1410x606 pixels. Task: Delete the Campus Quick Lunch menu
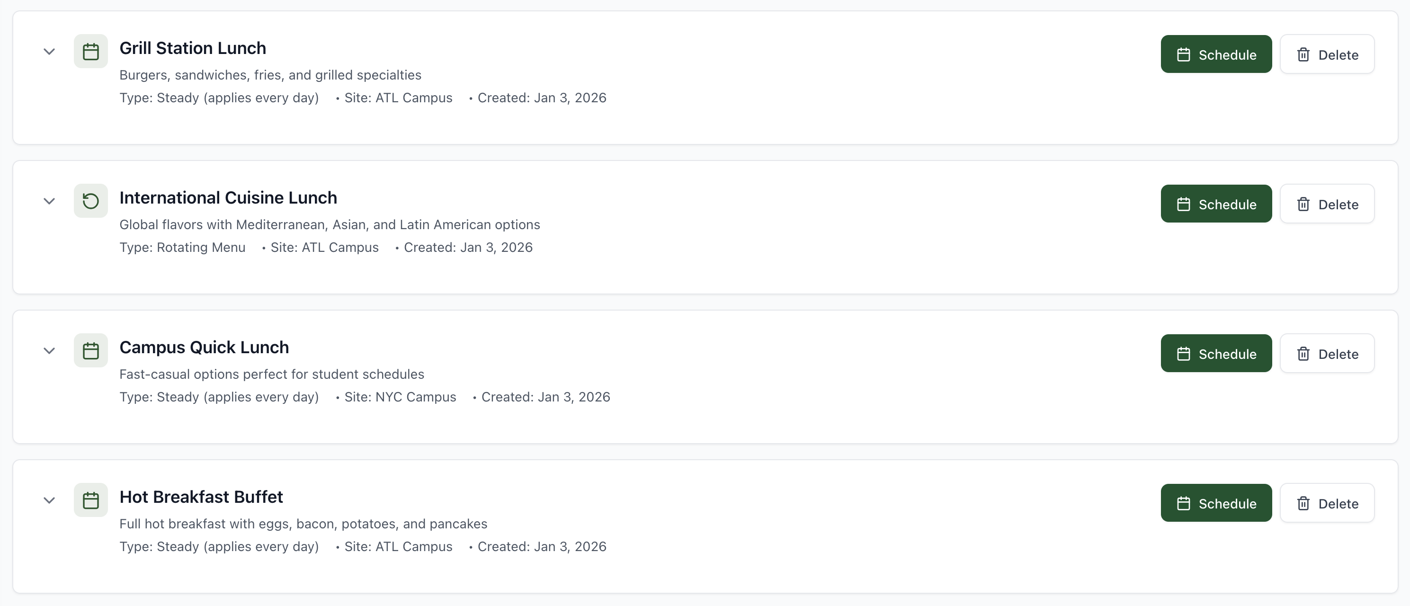[1327, 354]
